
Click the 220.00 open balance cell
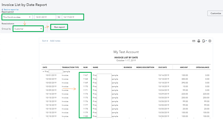[x=206, y=94]
